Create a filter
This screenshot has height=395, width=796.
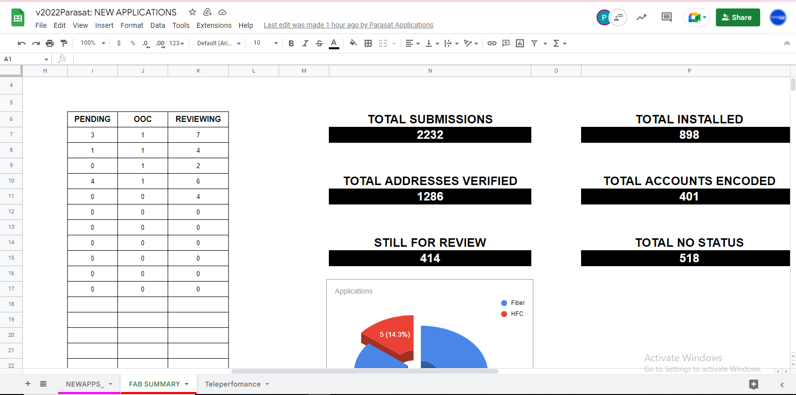534,43
